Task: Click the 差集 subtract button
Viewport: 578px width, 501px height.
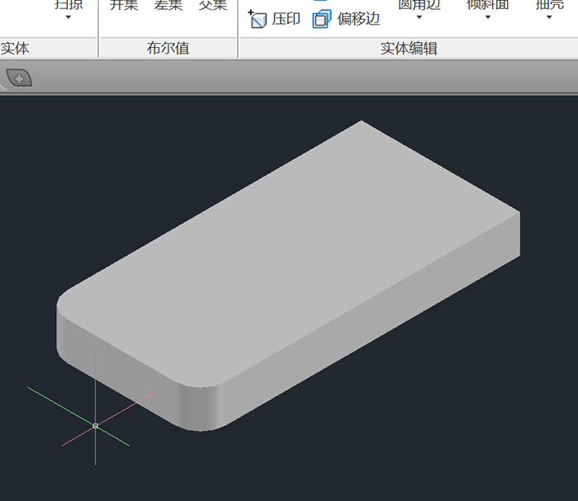Action: coord(168,6)
